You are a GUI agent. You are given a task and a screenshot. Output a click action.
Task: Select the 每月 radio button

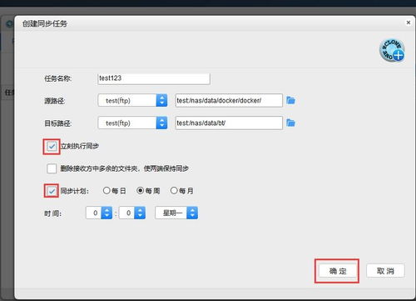pyautogui.click(x=174, y=191)
